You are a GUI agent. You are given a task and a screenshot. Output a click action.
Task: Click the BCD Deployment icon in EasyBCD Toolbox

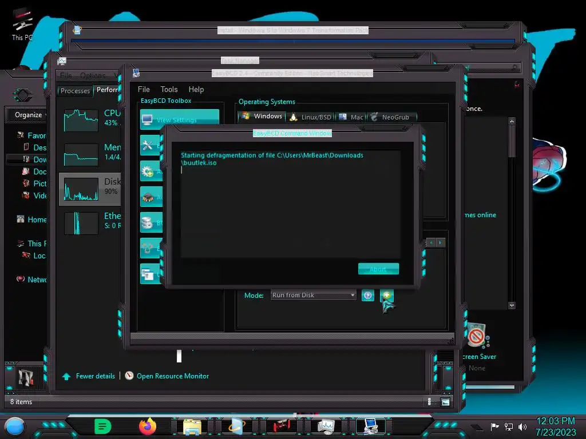pyautogui.click(x=148, y=248)
